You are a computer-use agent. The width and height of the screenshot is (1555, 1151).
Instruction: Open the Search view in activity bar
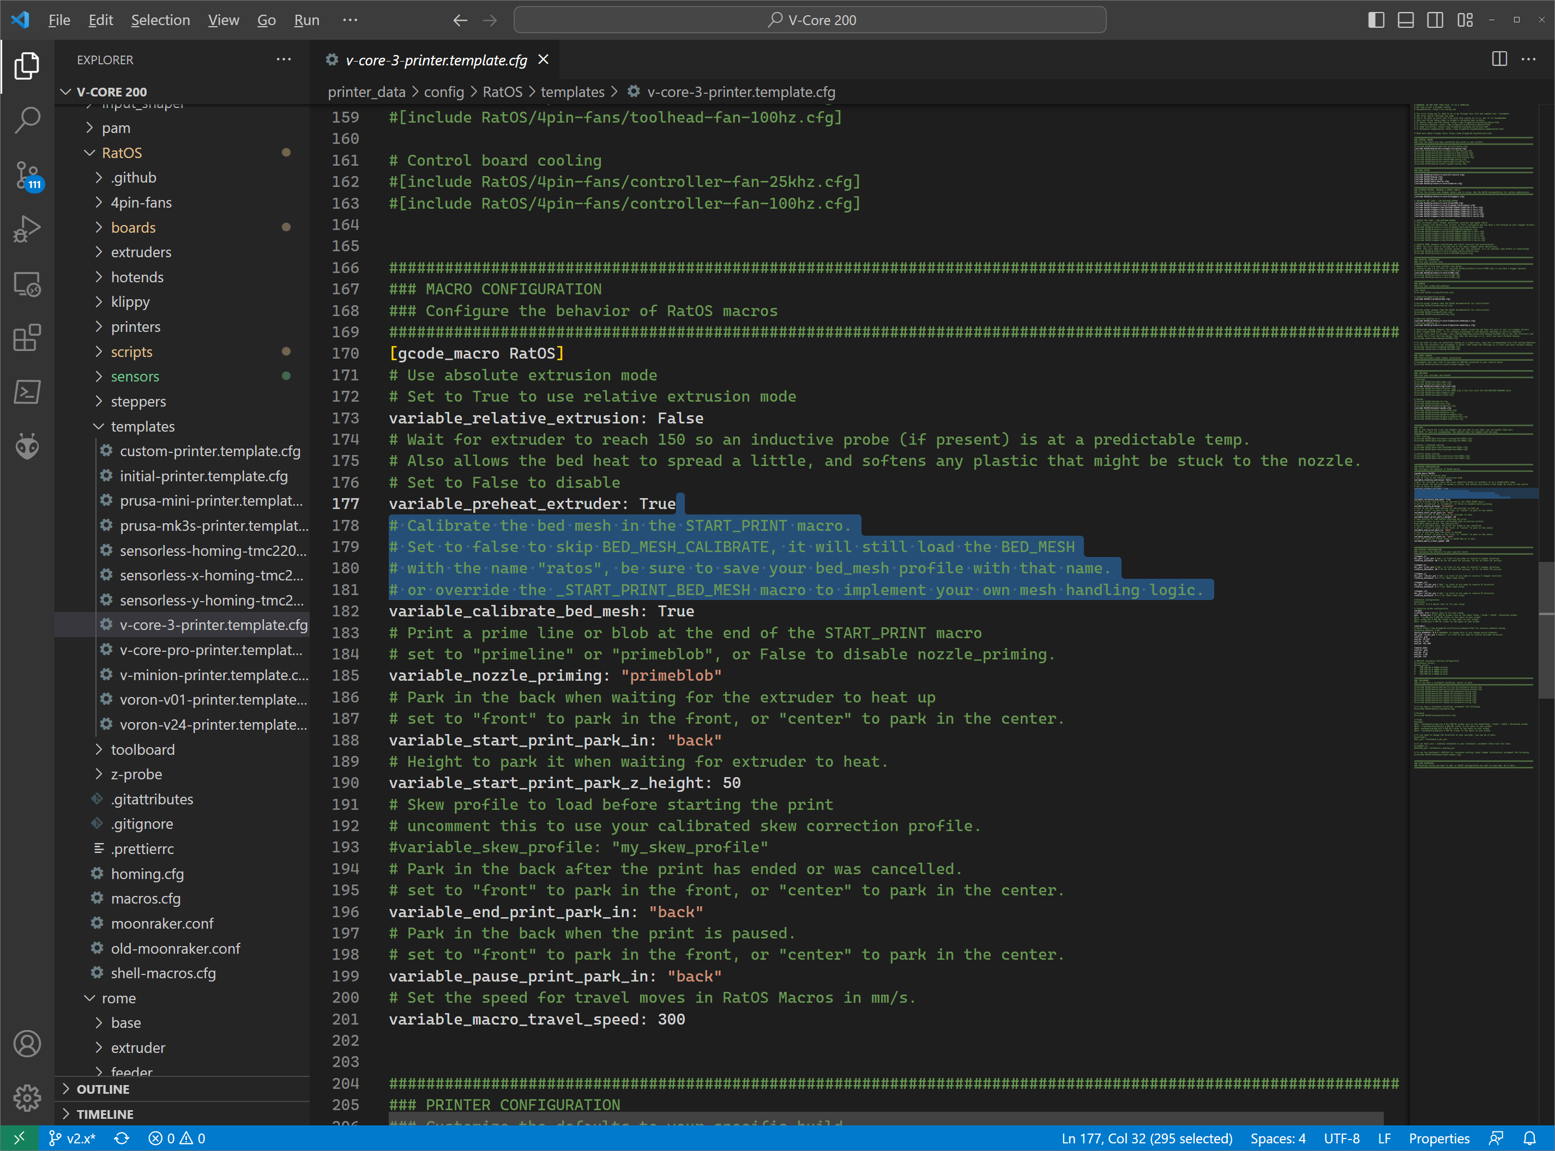click(27, 120)
